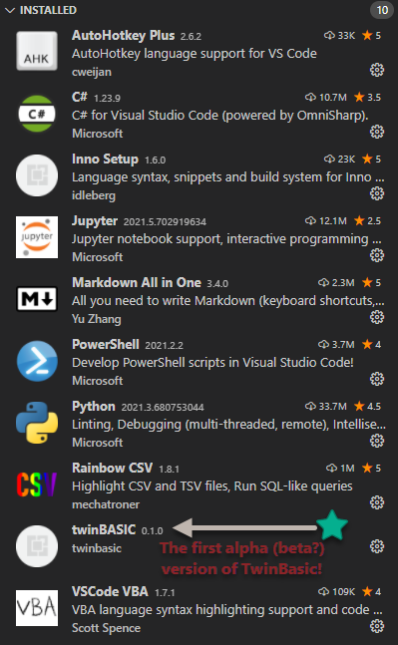Collapse the INSTALLED extensions section chevron
398x645 pixels.
coord(10,10)
